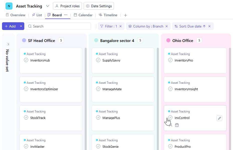
Task: Switch to the Calendar tab
Action: pos(83,15)
